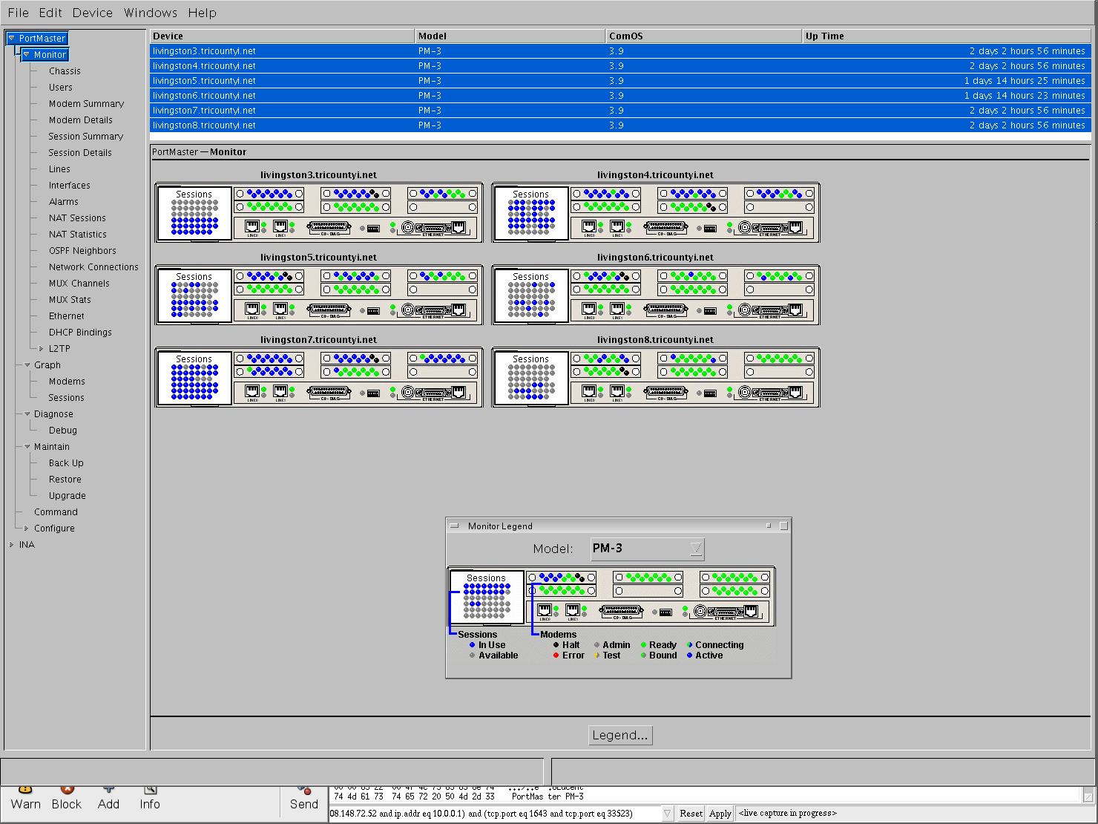Open the sessions grid of livingston4.tricountyi.net
This screenshot has width=1098, height=824.
pos(531,213)
